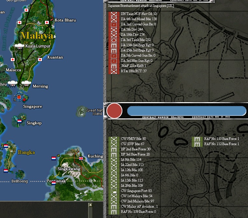Click the IJN Taan NGF Nav Gd unit icon
This screenshot has height=218, width=248.
point(114,14)
